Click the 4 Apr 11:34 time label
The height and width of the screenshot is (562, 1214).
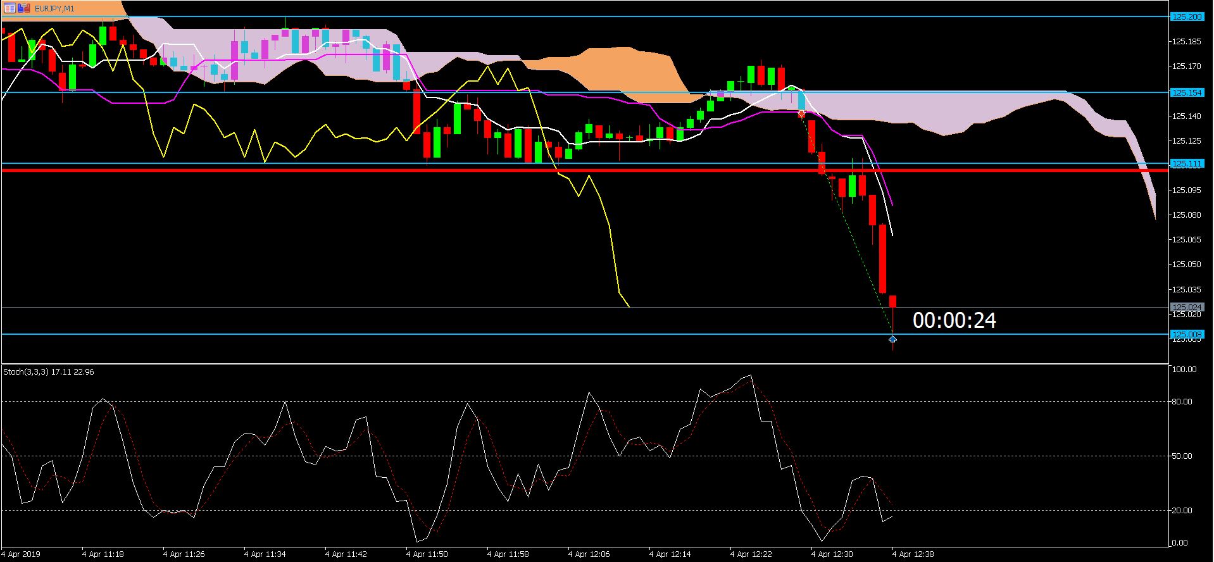[265, 554]
